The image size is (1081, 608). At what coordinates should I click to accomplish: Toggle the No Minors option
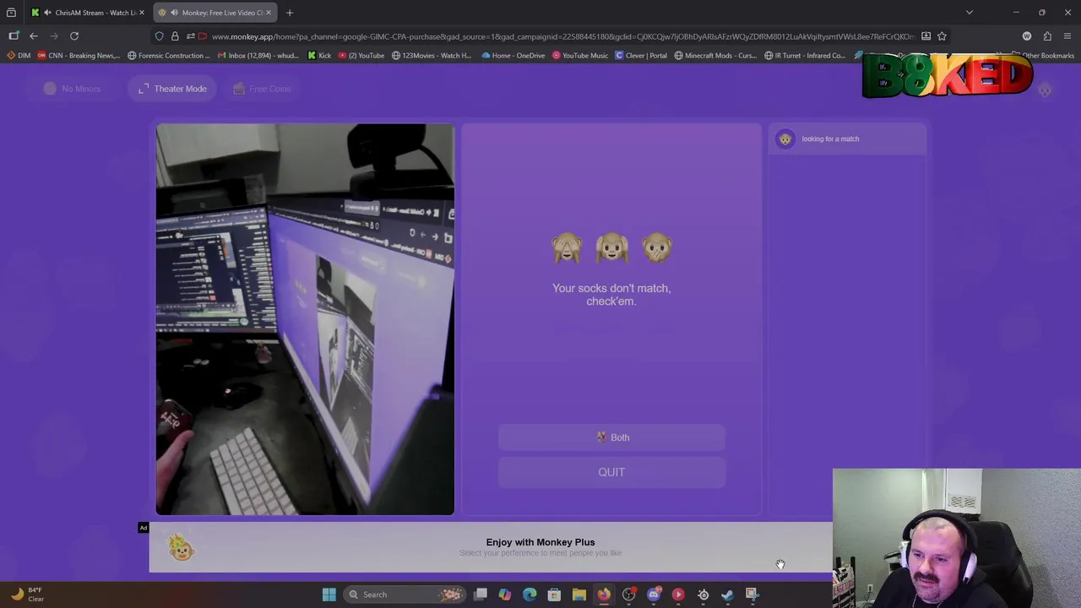pos(72,89)
